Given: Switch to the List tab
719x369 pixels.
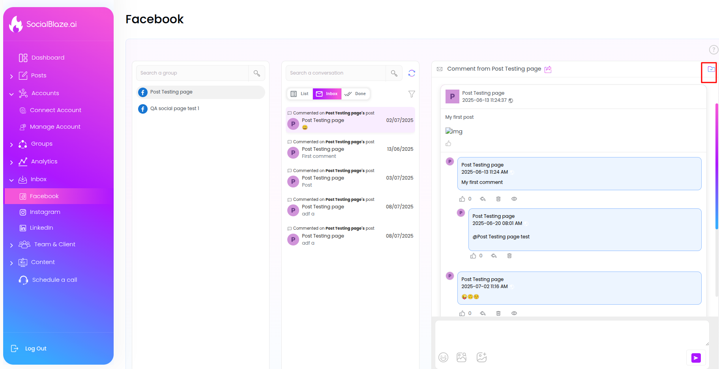Looking at the screenshot, I should [x=300, y=94].
